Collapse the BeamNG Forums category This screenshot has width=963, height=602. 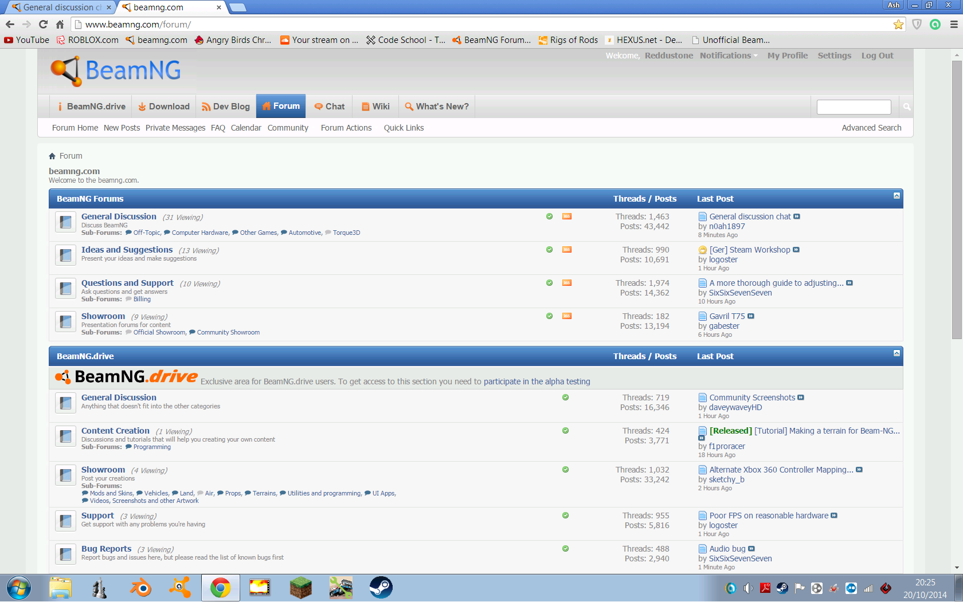click(x=897, y=196)
